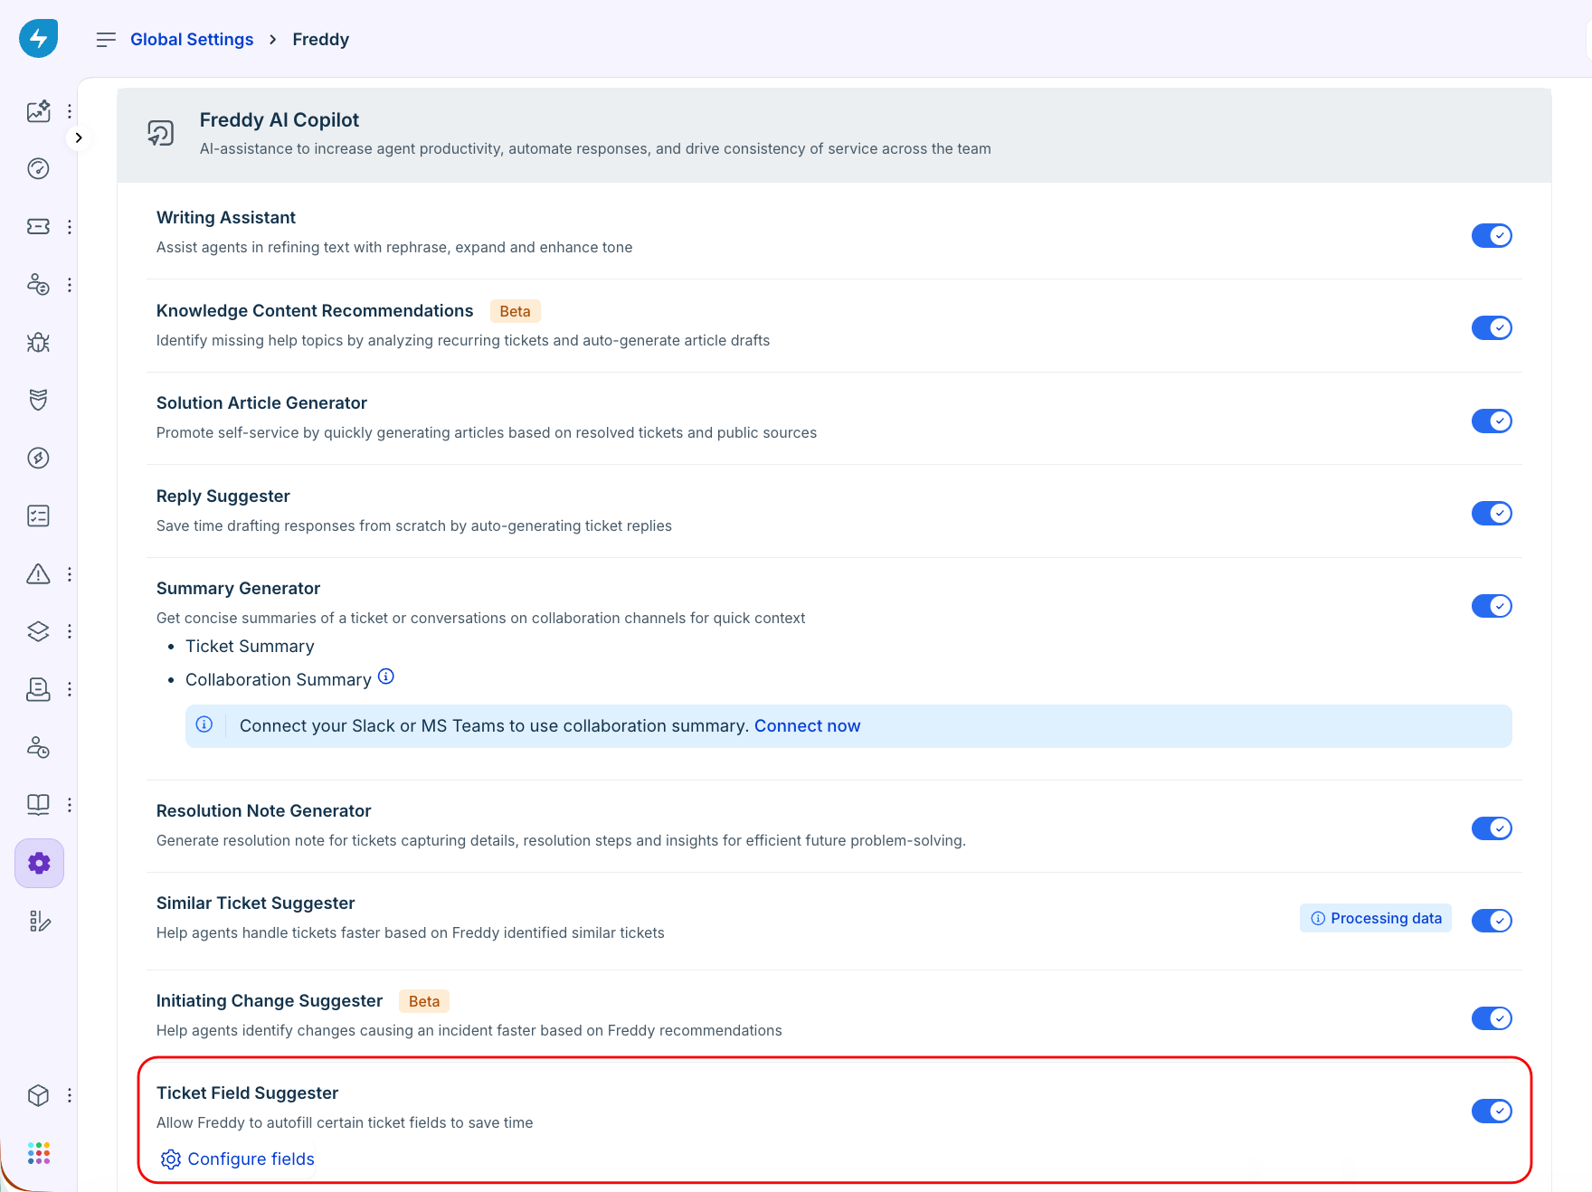Select the purple gear Admin icon
This screenshot has height=1192, width=1592.
(39, 864)
